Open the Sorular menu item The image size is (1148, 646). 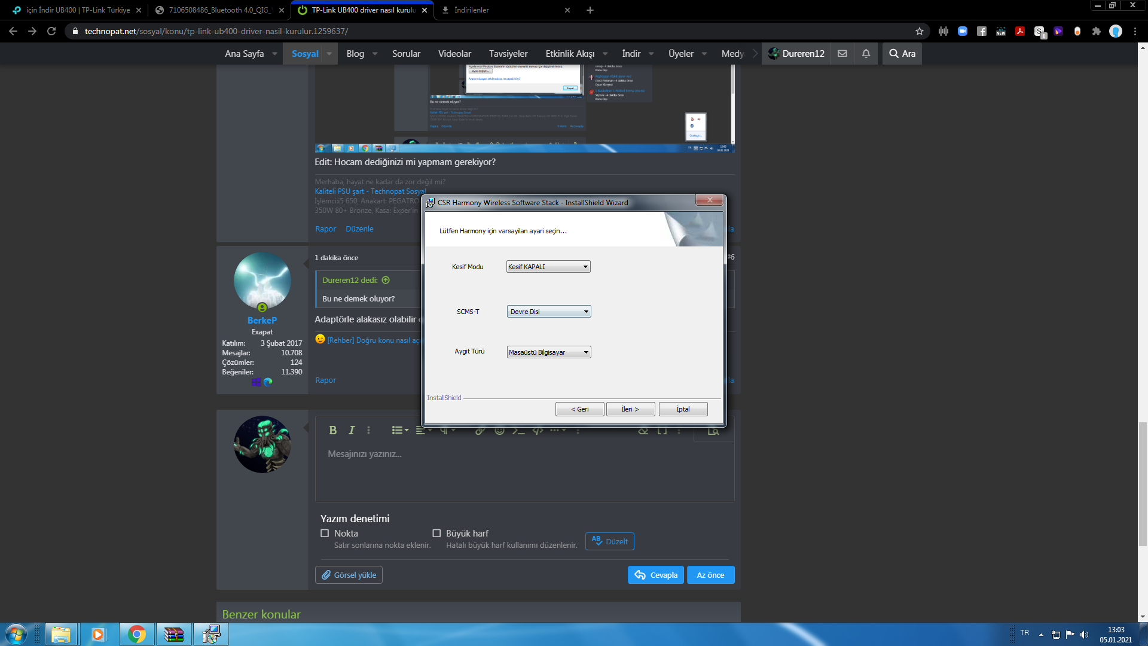tap(406, 53)
